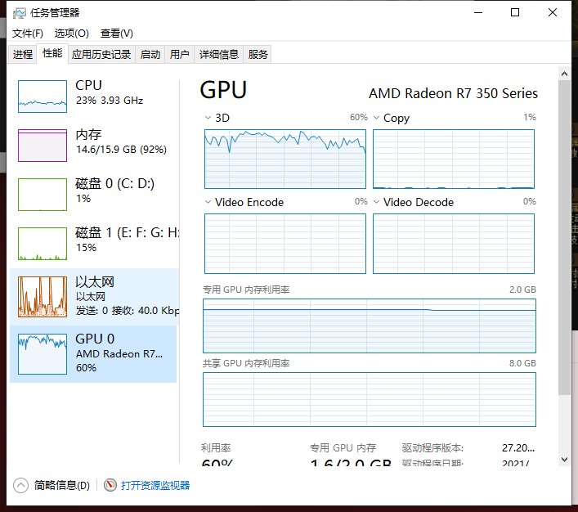Viewport: 578px width, 512px height.
Task: Click the 专用 GPU 内存利用率 graph
Action: click(x=370, y=326)
